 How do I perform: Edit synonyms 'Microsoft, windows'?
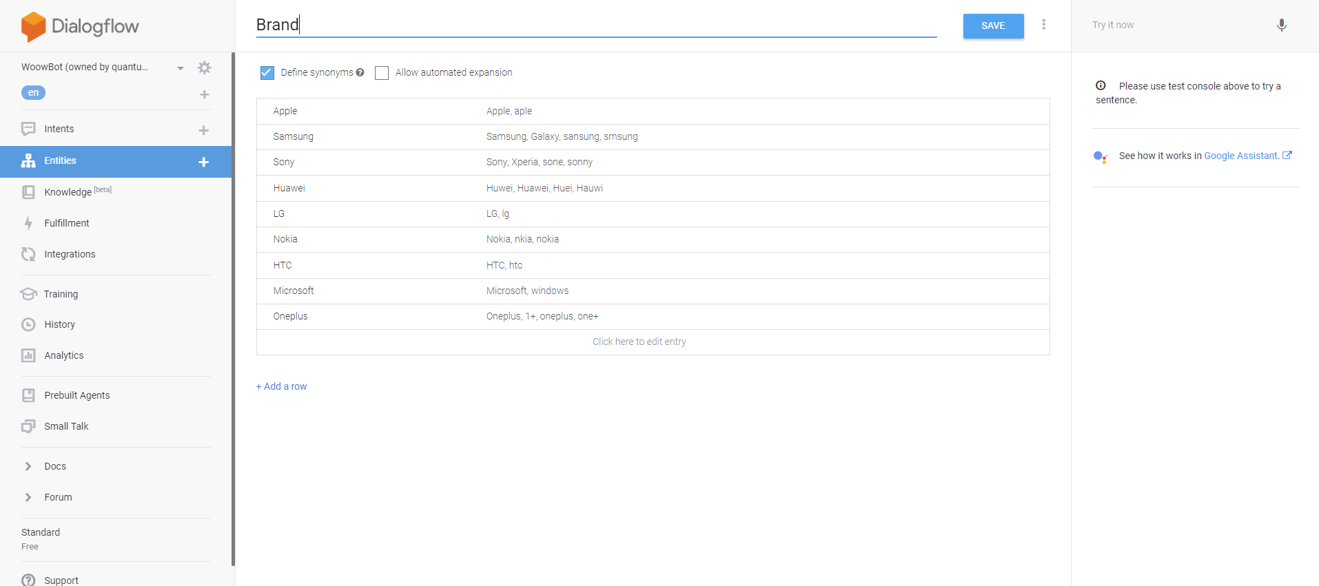pyautogui.click(x=527, y=291)
